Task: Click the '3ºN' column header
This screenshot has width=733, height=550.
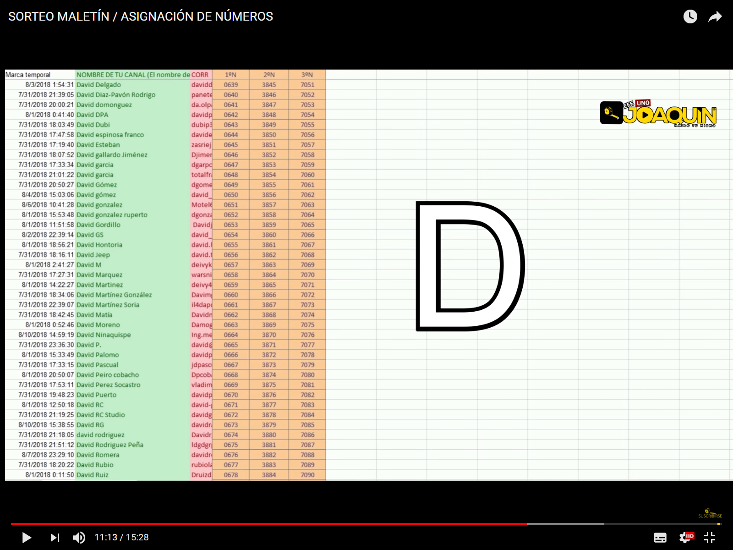Action: (307, 75)
